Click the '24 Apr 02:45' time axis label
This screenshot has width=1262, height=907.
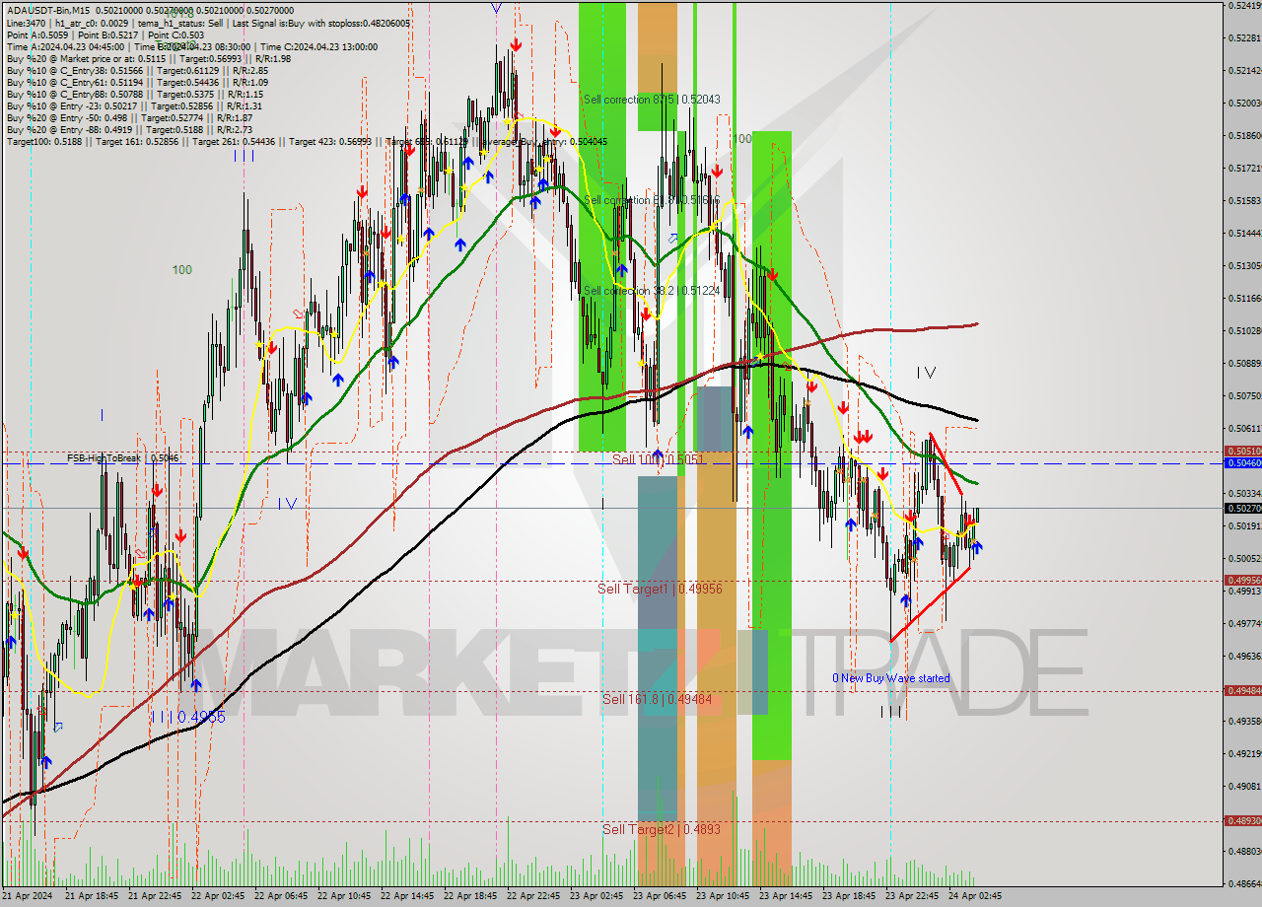tap(976, 896)
